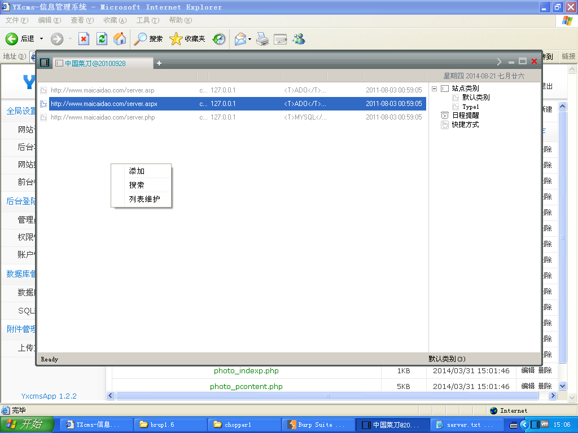Viewport: 578px width, 433px height.
Task: Open photo_pcontent.php file link
Action: (x=246, y=387)
